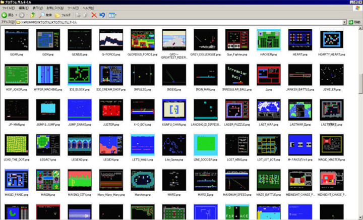Open the View (表示) menu

click(x=37, y=8)
